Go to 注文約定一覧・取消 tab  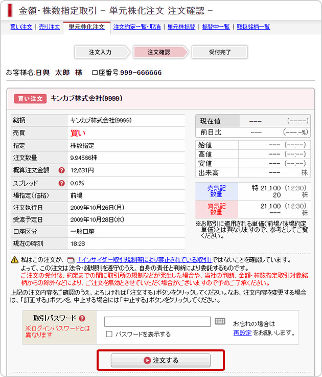(136, 27)
